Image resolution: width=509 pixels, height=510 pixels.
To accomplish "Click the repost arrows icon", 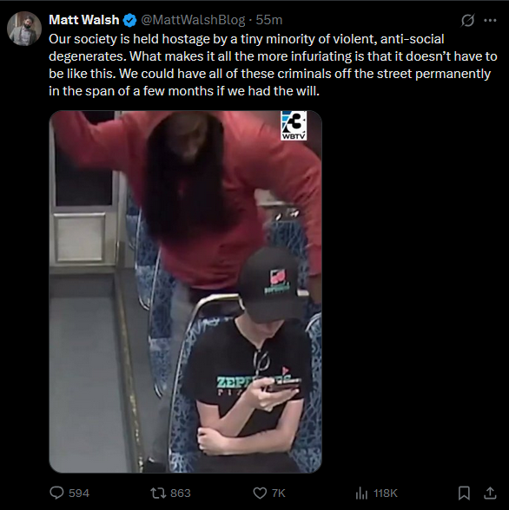I will tap(158, 493).
